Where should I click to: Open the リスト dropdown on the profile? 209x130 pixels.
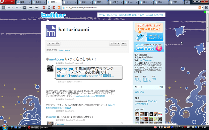tap(115, 44)
